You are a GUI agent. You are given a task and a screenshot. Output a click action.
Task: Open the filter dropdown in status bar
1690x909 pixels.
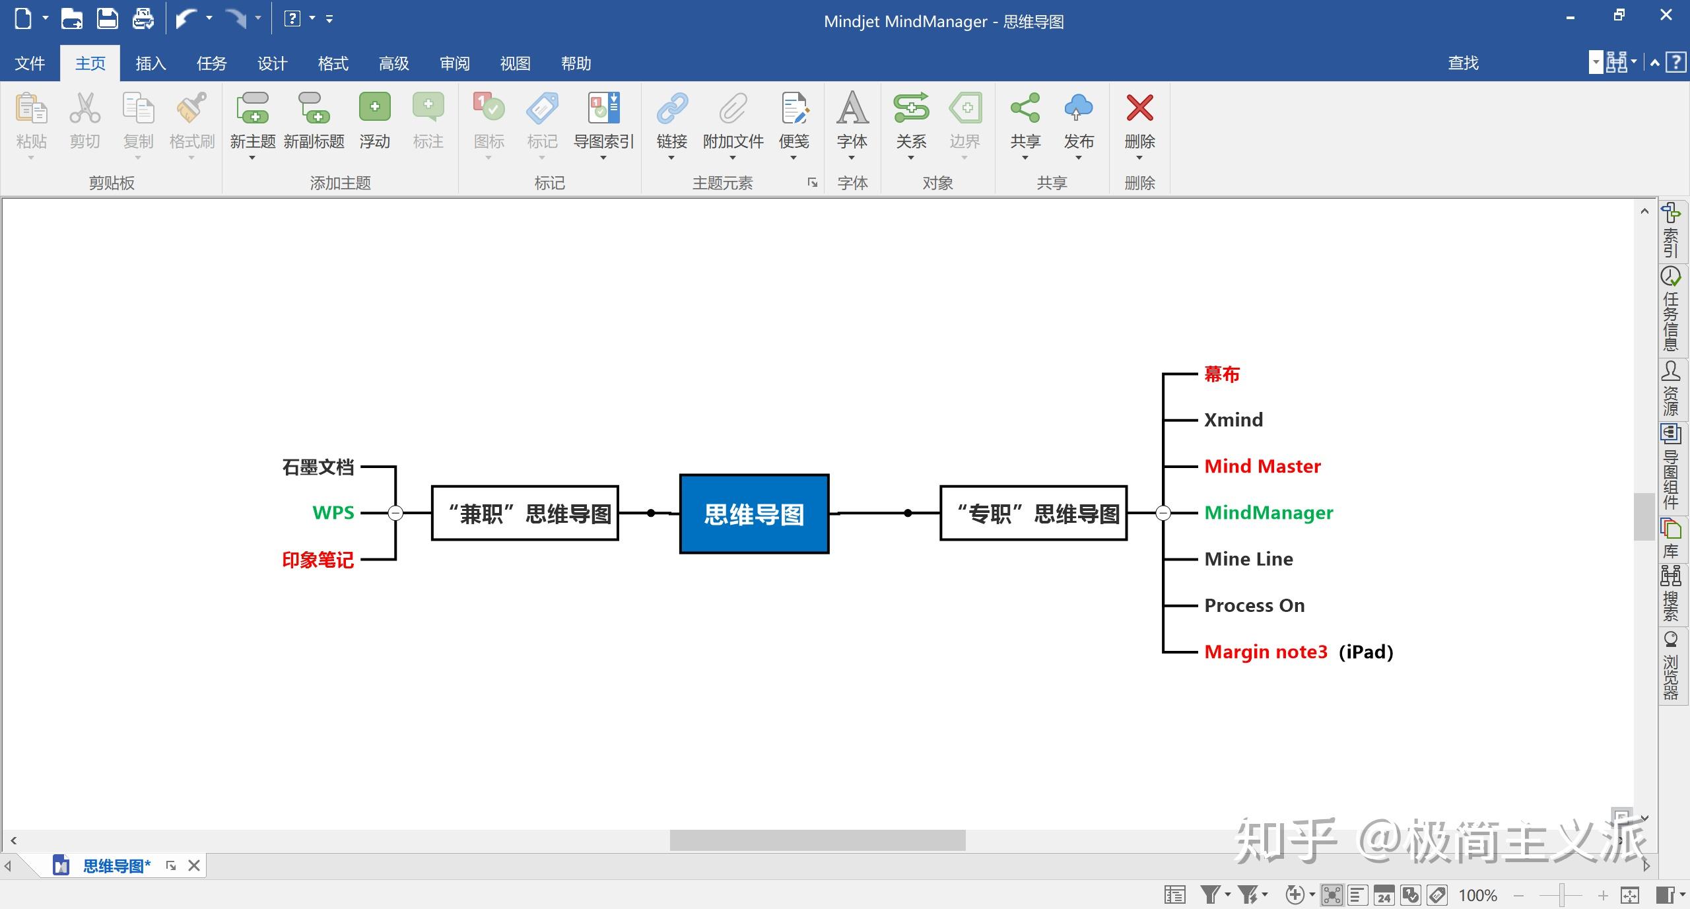pos(1228,895)
